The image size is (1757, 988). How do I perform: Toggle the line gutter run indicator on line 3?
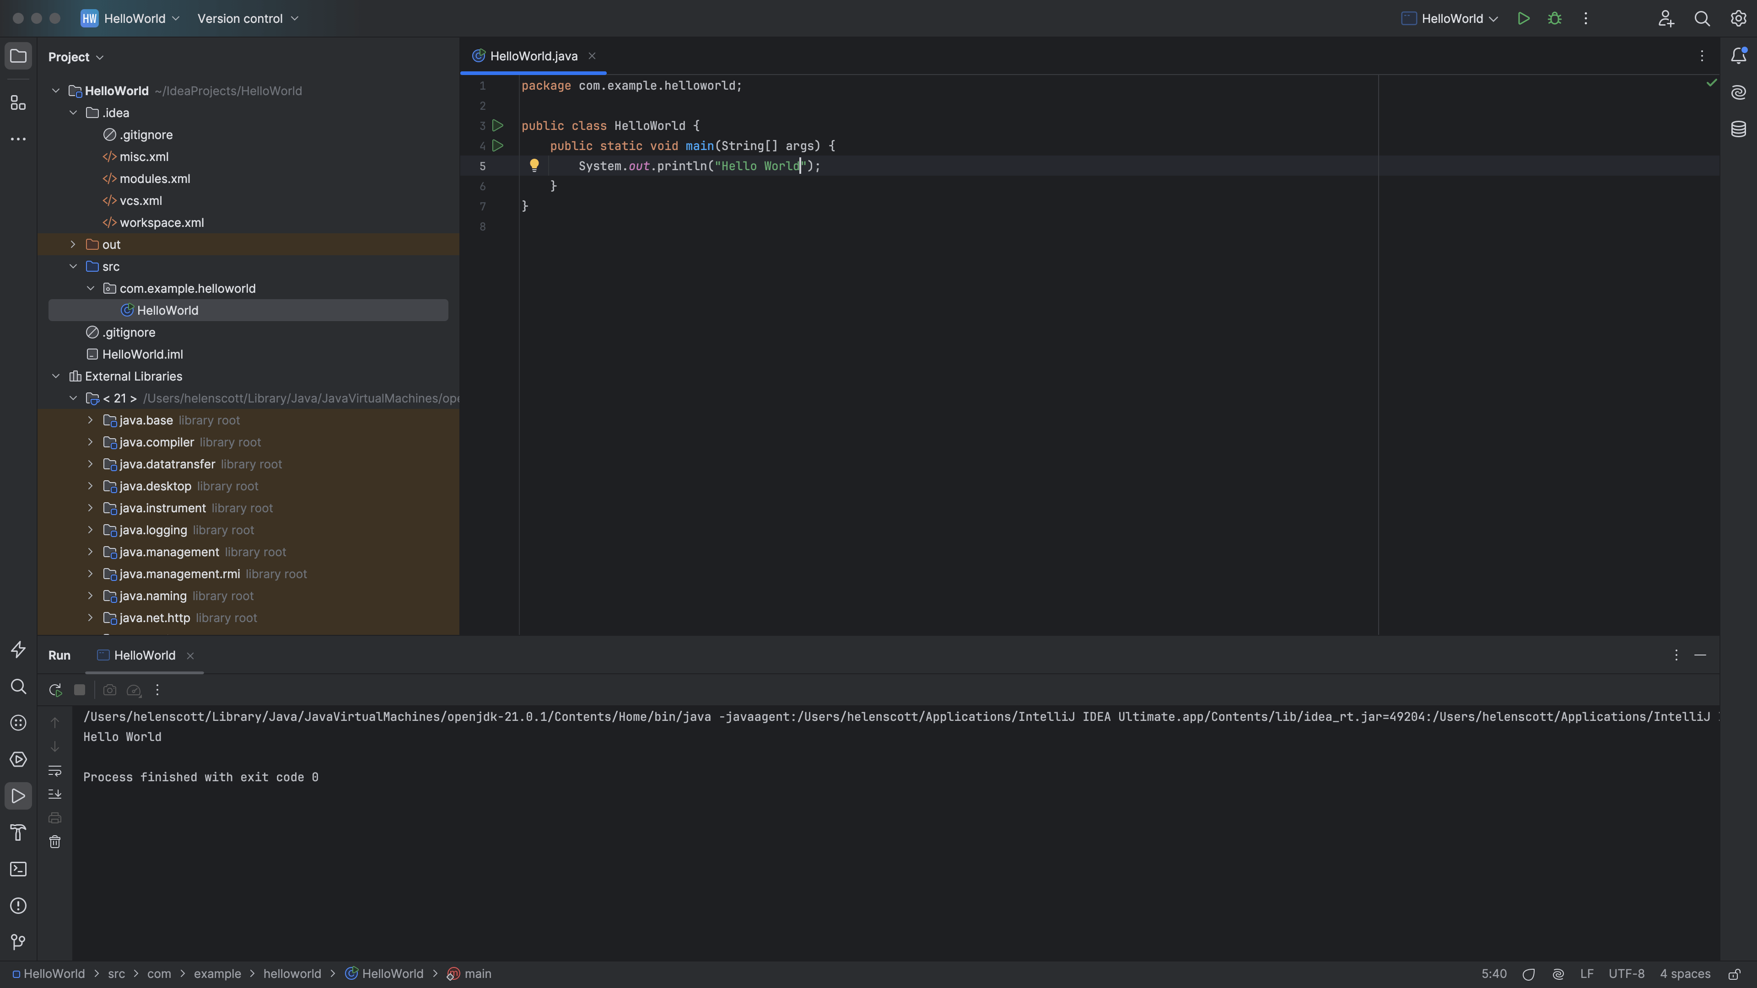pos(497,125)
